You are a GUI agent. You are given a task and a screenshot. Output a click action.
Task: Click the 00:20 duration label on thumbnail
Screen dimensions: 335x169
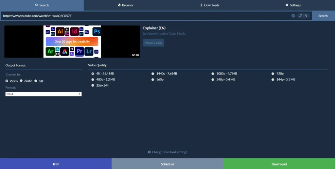pyautogui.click(x=135, y=55)
